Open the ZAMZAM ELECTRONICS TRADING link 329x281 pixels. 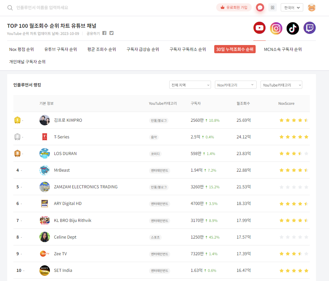pyautogui.click(x=86, y=187)
